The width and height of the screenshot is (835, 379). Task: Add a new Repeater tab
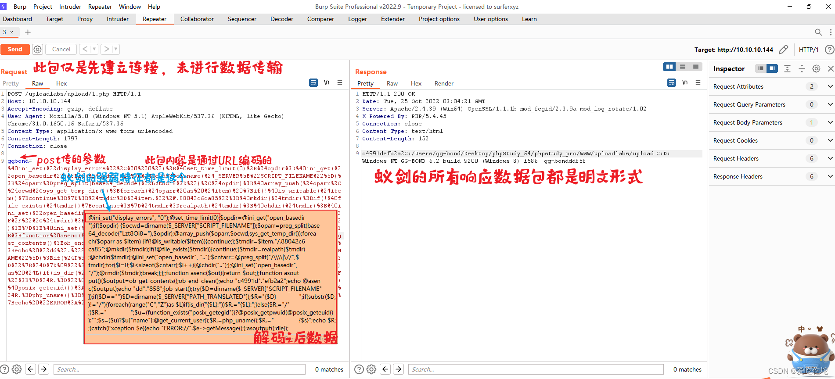28,32
